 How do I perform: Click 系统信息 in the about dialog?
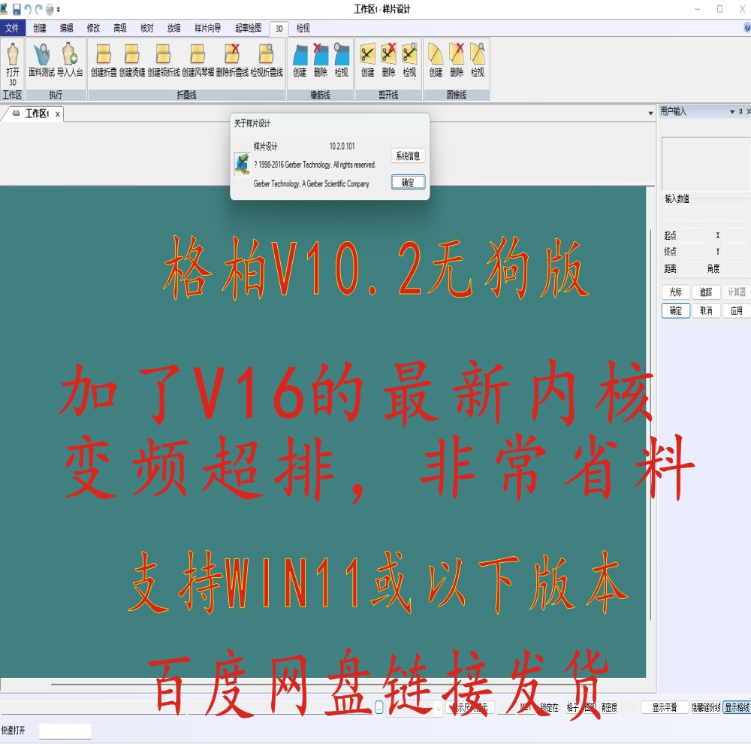tap(408, 156)
